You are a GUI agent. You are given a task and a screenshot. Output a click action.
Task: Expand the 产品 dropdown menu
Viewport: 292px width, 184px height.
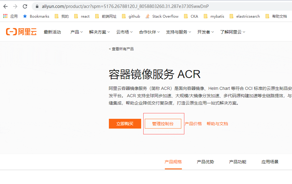(77, 32)
